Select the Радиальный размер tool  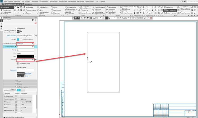pyautogui.click(x=125, y=10)
